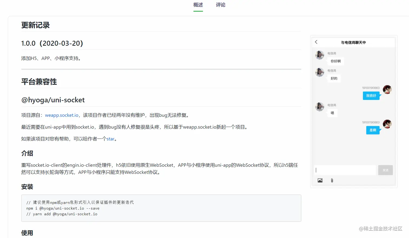Click the star link in the paragraph
The image size is (409, 238).
[110, 139]
